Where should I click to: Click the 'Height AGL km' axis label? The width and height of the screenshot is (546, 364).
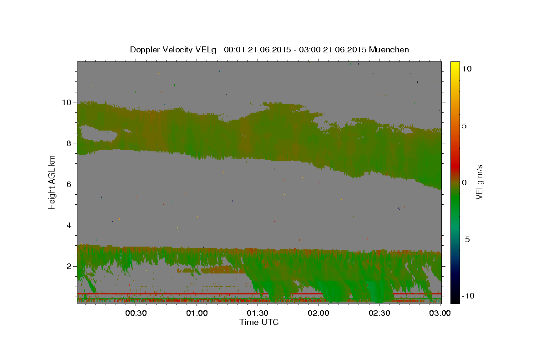tap(52, 182)
